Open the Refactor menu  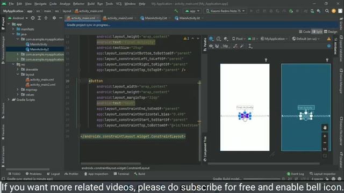coord(78,4)
